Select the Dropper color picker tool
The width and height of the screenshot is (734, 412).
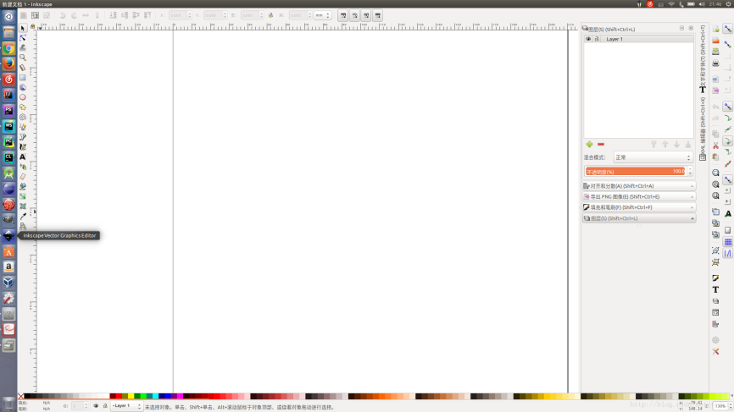[23, 217]
